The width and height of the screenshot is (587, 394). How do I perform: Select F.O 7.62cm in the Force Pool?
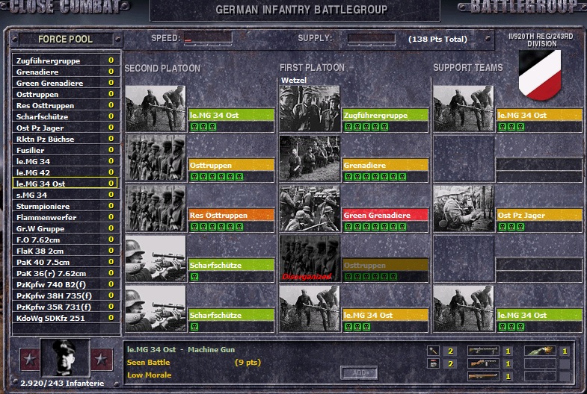coord(65,240)
